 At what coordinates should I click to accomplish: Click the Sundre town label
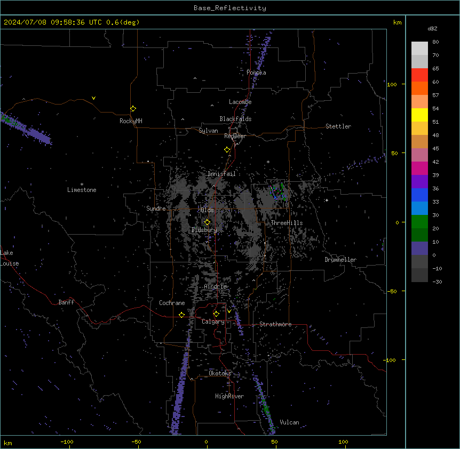(x=156, y=209)
